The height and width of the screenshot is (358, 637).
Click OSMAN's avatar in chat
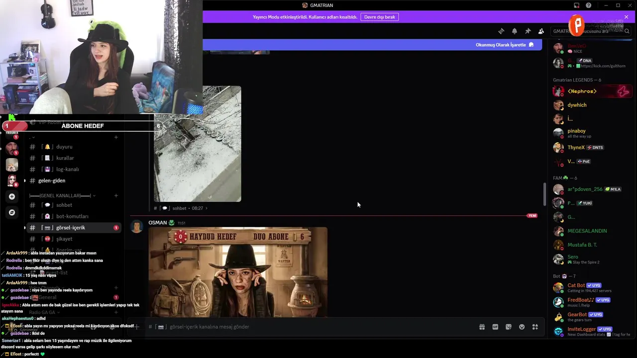point(136,227)
